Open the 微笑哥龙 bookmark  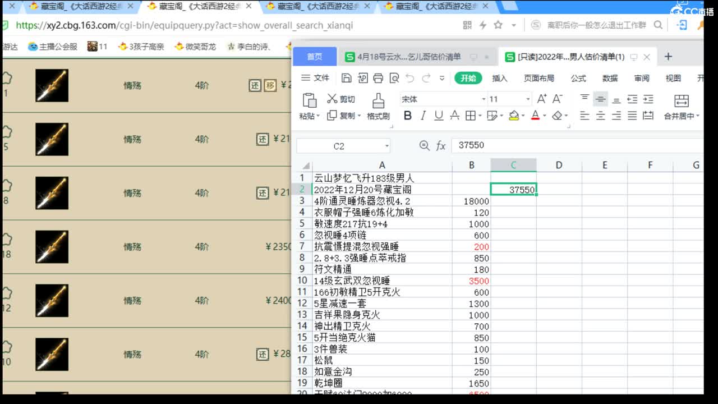[195, 47]
